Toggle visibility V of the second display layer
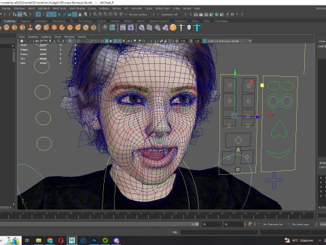326x245 pixels. (321, 182)
